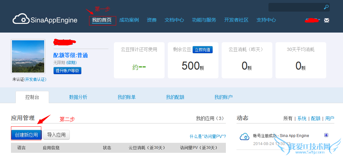Viewport: 343px width, 157px height.
Task: Go to 成功案例 menu item
Action: [129, 20]
